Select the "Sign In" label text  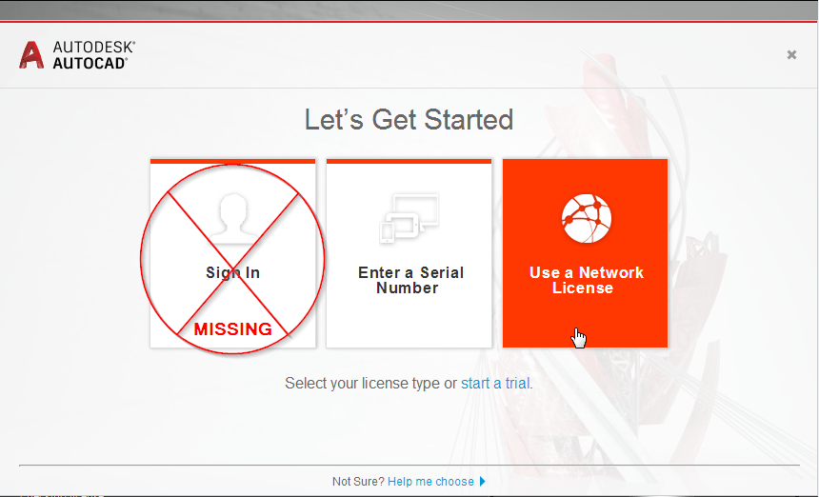pos(233,272)
